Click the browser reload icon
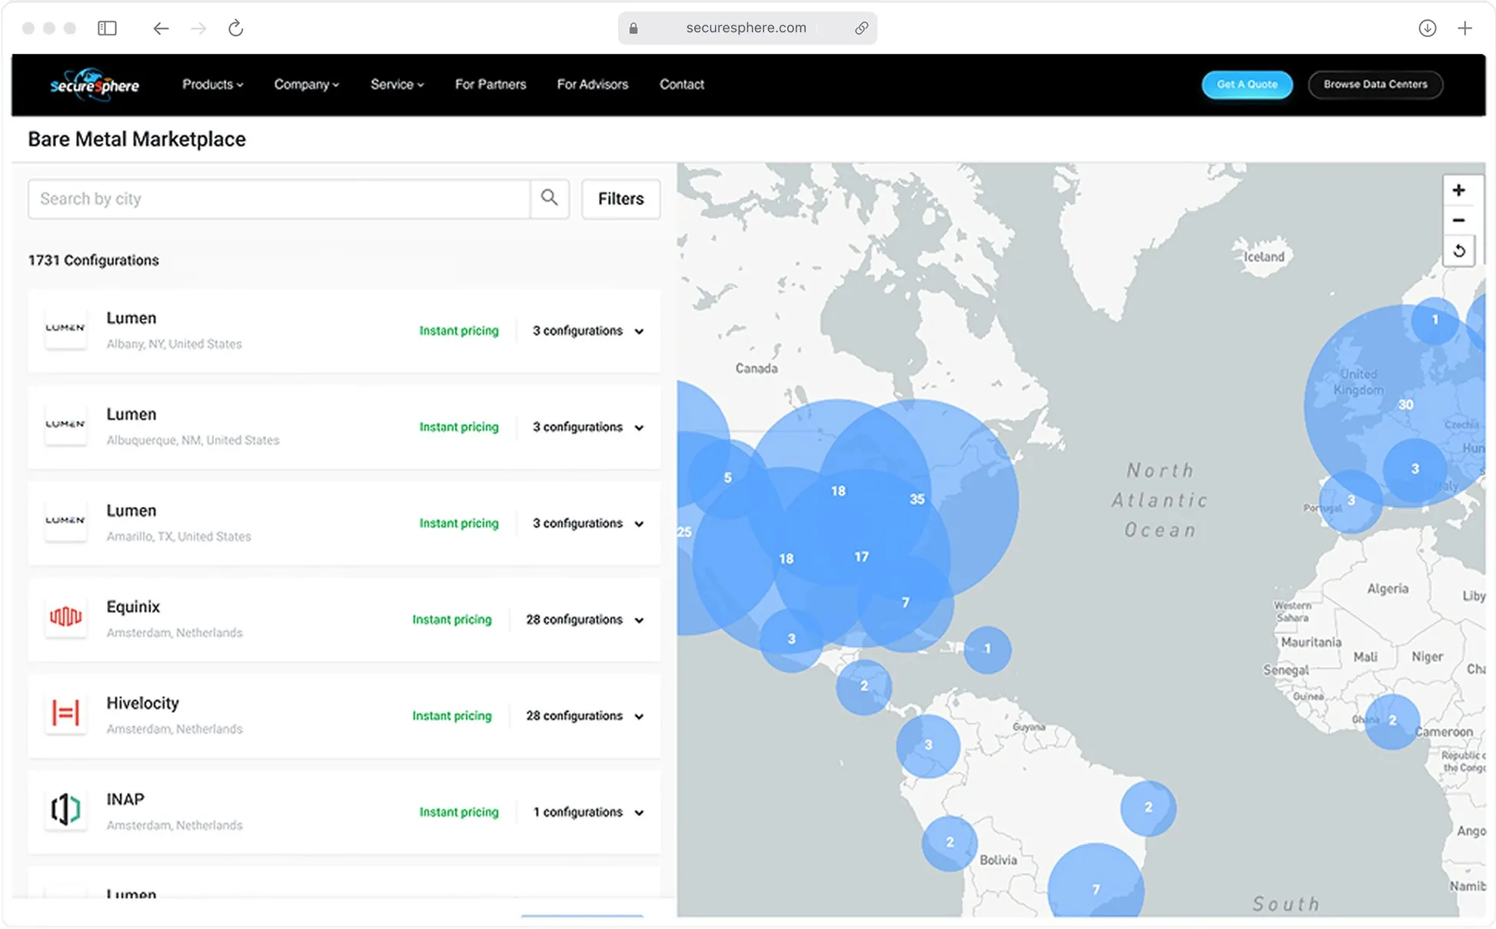Viewport: 1496px width, 929px height. (236, 28)
